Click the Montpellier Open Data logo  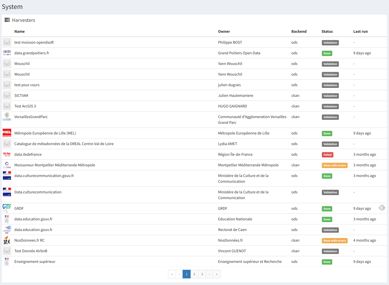point(7,165)
